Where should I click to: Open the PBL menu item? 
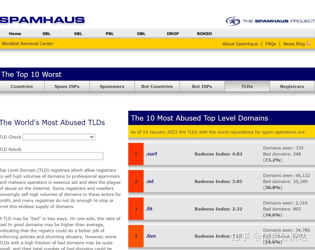click(x=110, y=34)
